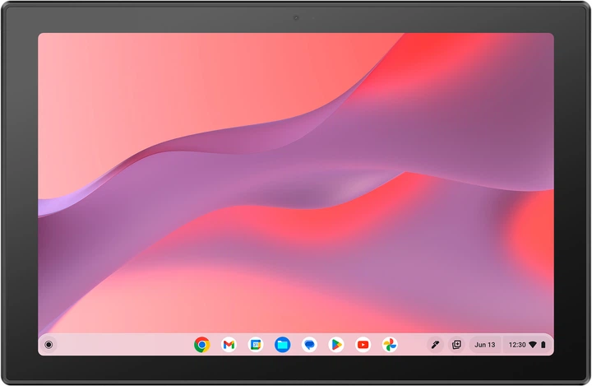Open the calendar via Jun 13 date
Image resolution: width=592 pixels, height=386 pixels.
(485, 345)
